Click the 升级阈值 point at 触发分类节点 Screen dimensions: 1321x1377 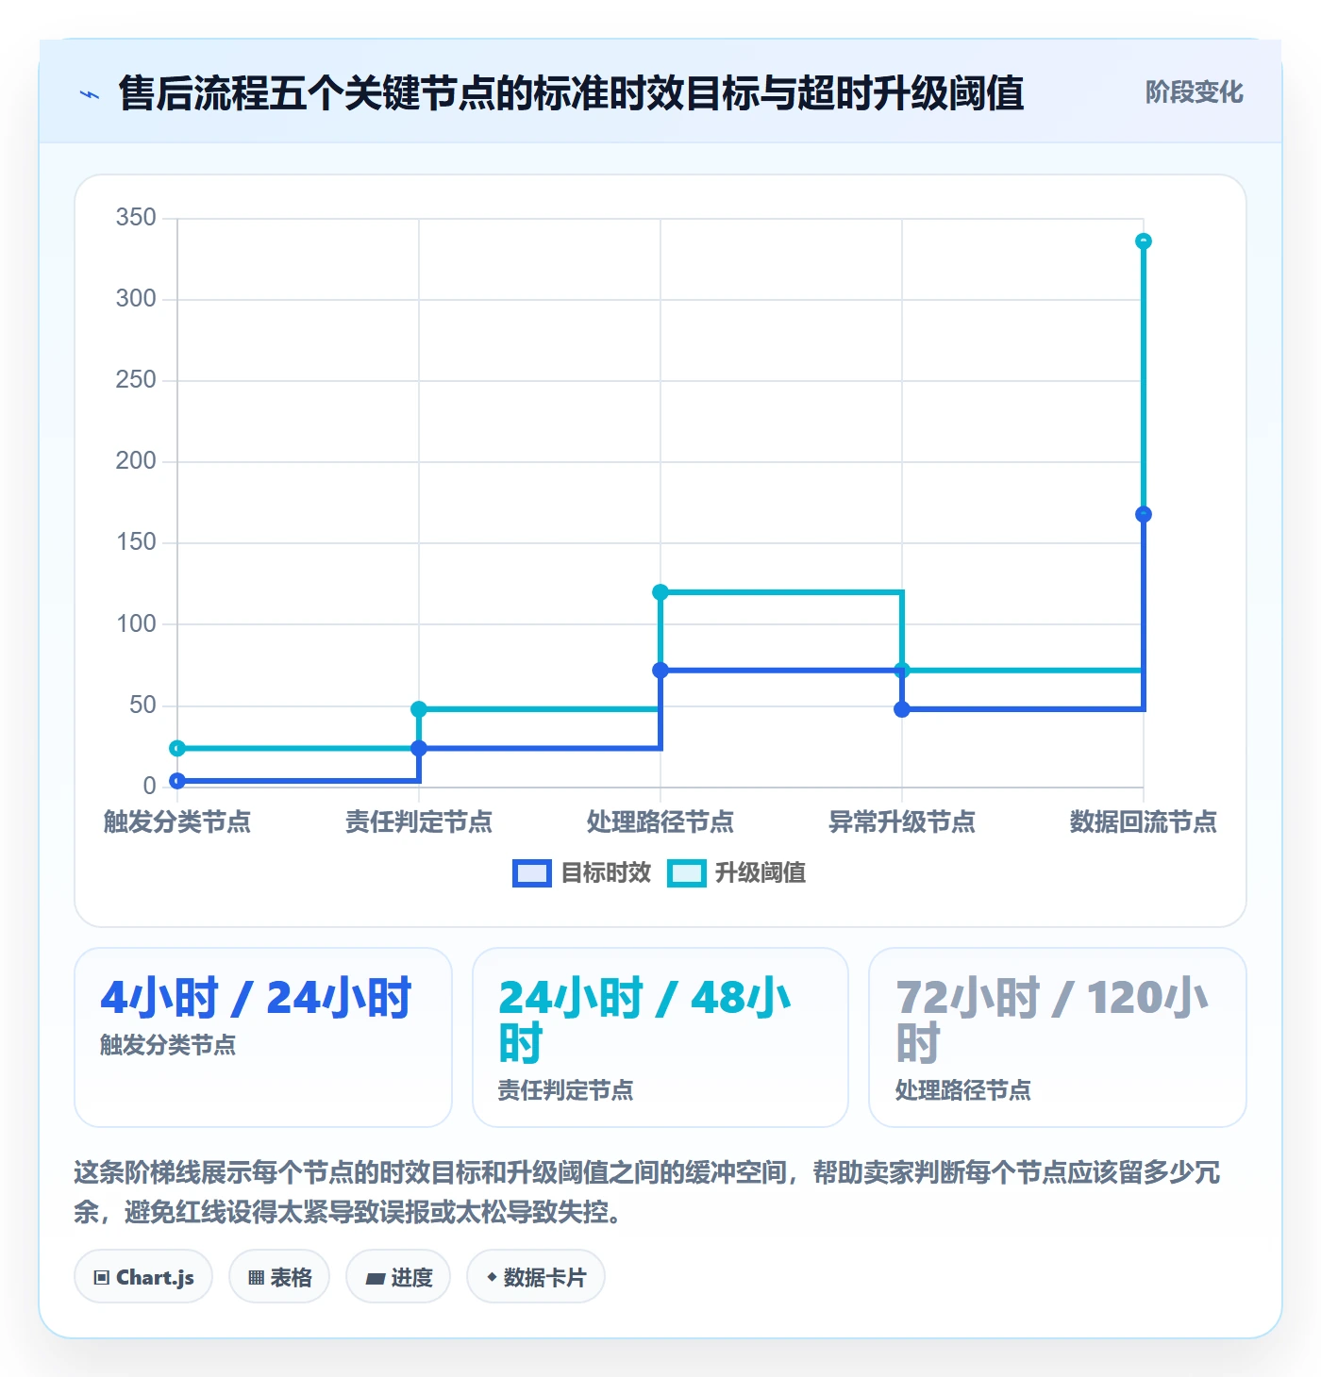click(x=177, y=749)
